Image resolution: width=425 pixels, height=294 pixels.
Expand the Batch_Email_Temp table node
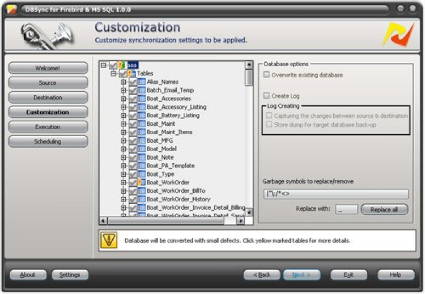[124, 90]
